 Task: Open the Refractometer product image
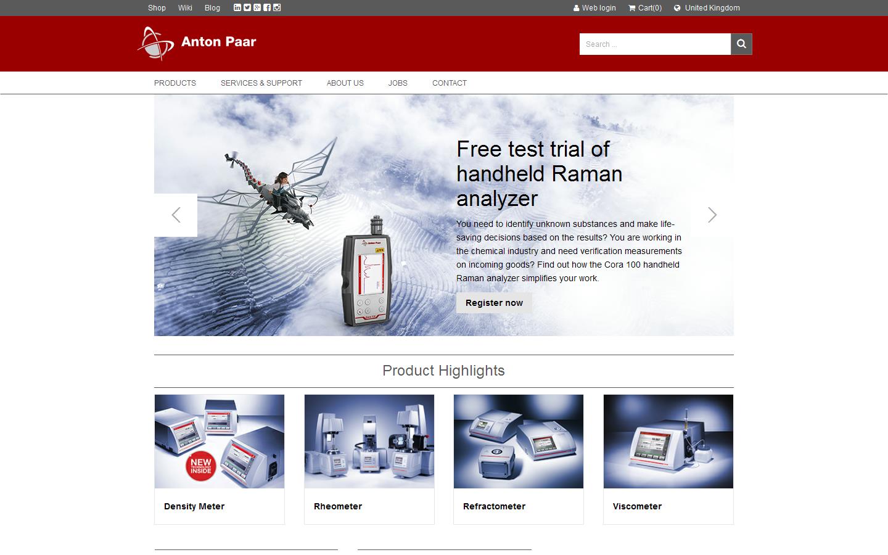pos(519,442)
